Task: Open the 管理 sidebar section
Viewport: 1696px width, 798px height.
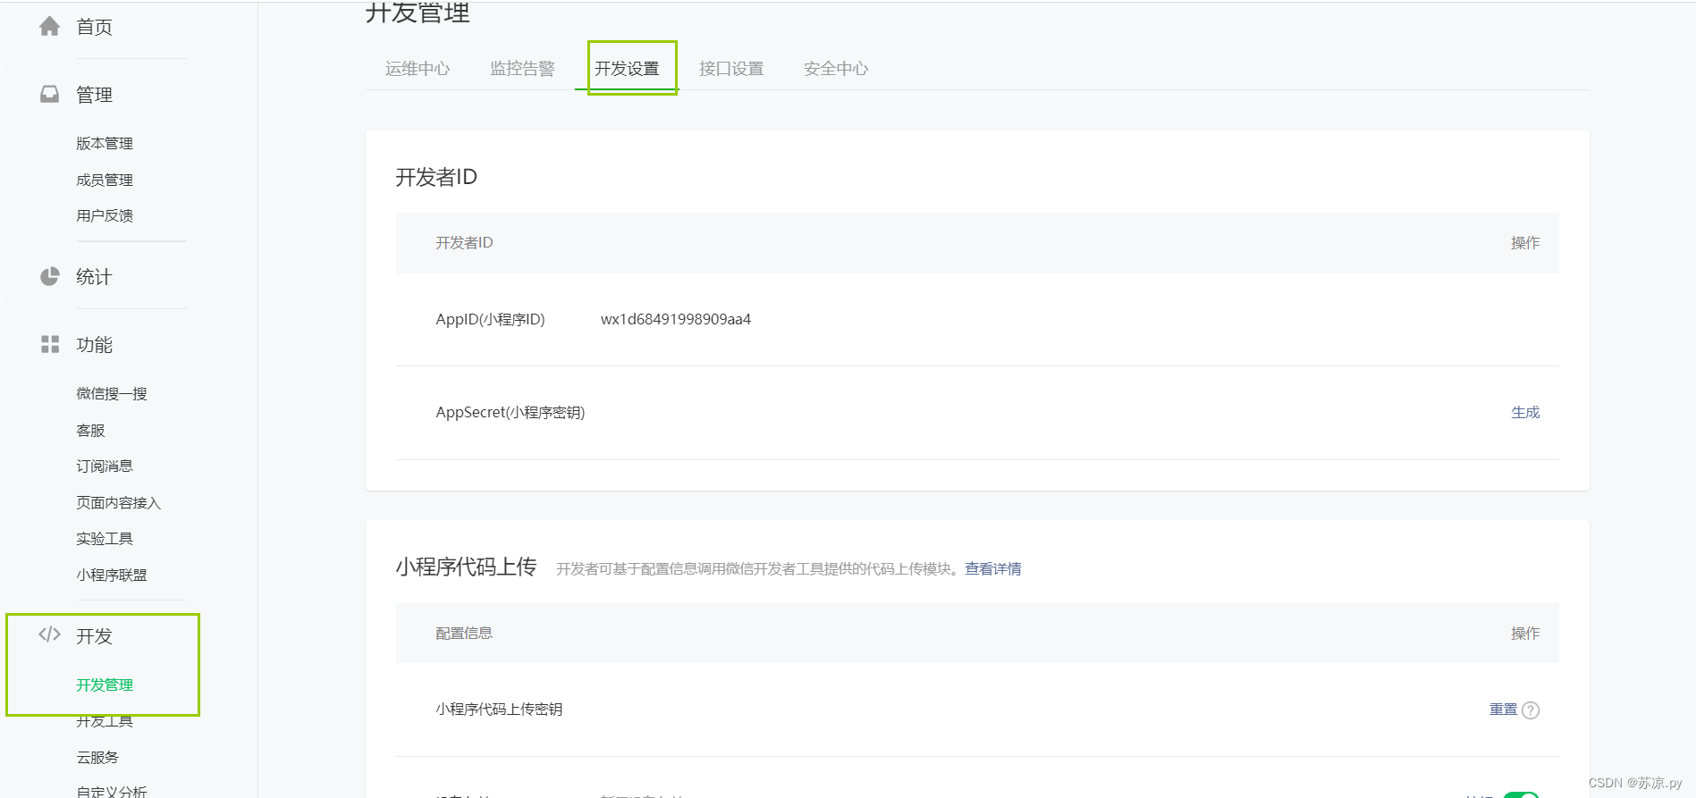Action: [95, 95]
